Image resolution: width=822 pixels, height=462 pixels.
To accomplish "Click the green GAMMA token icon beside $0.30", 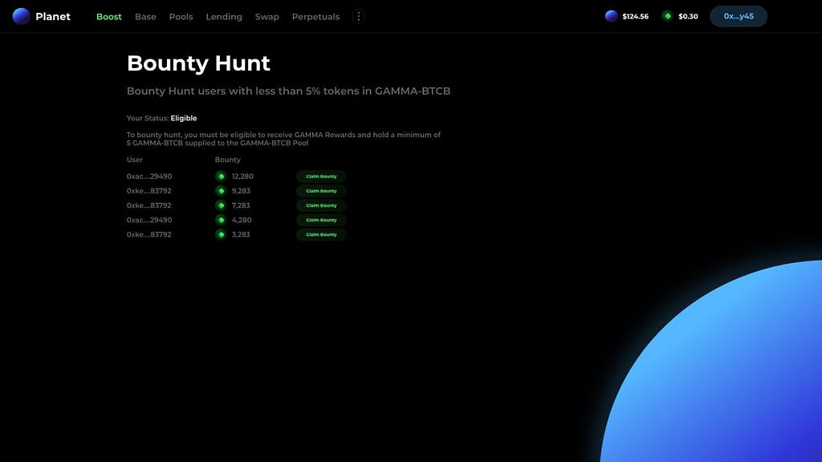I will point(667,16).
